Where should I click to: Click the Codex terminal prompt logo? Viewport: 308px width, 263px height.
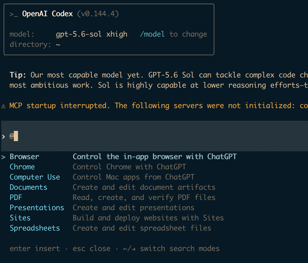14,14
